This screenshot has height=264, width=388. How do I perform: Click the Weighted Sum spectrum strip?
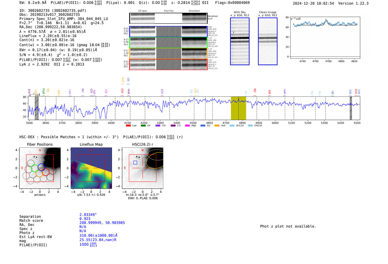(x=168, y=18)
